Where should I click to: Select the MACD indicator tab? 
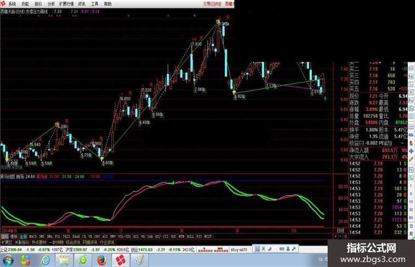click(x=33, y=236)
